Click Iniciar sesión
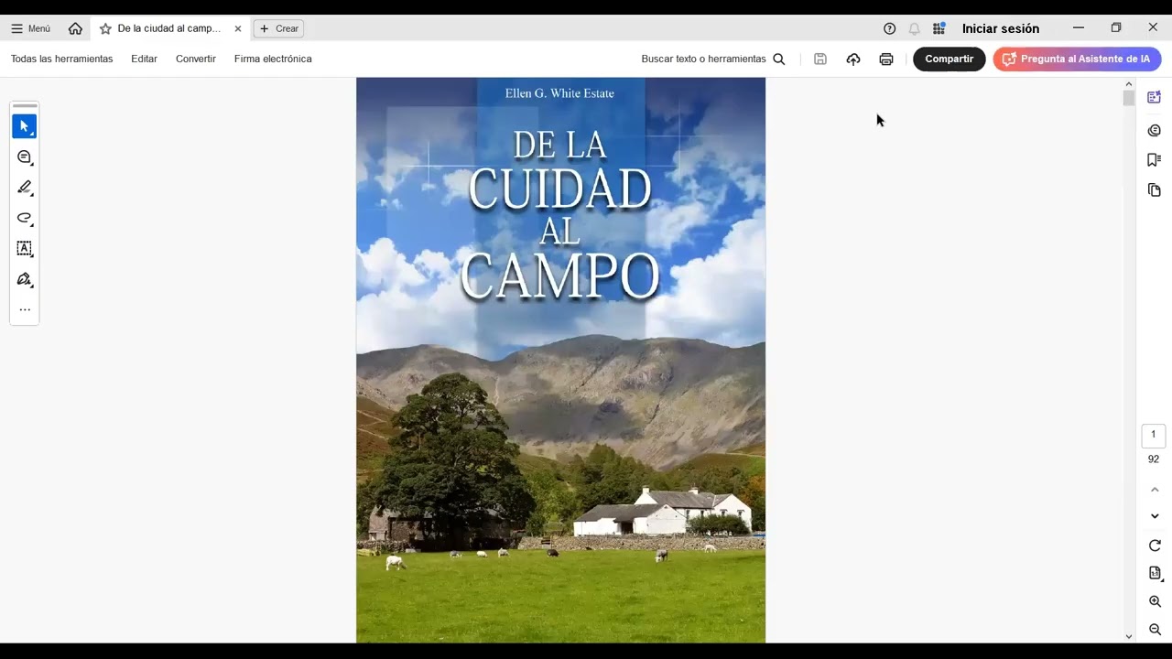The width and height of the screenshot is (1172, 659). pos(1001,28)
